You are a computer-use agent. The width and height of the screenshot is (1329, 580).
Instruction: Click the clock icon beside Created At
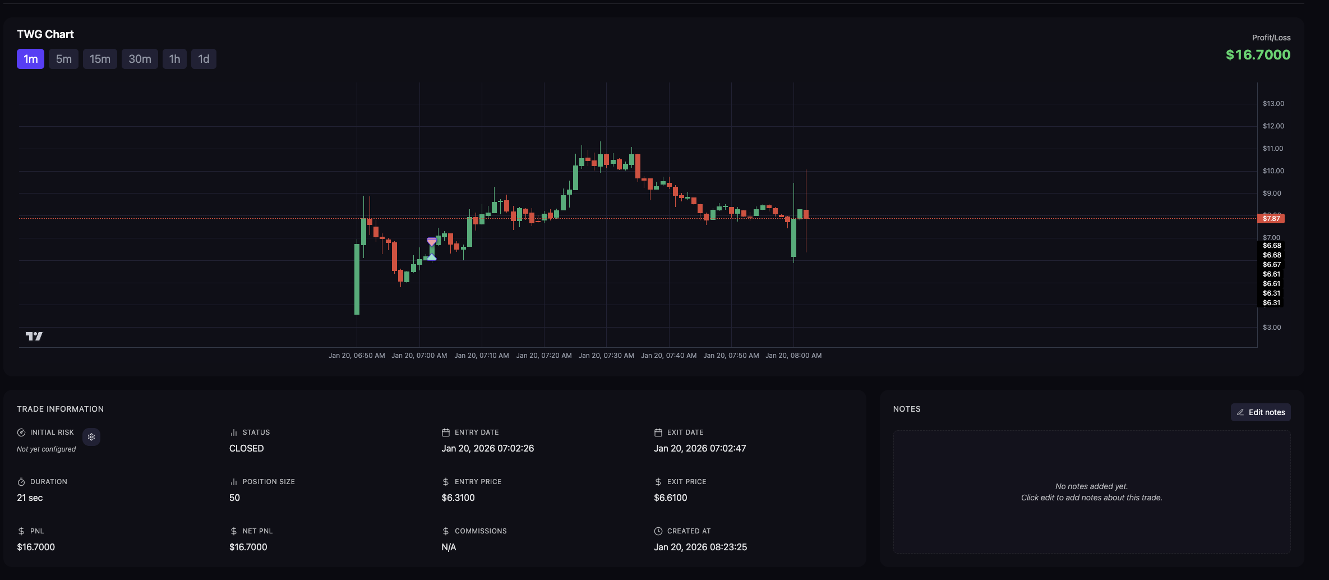pyautogui.click(x=658, y=531)
